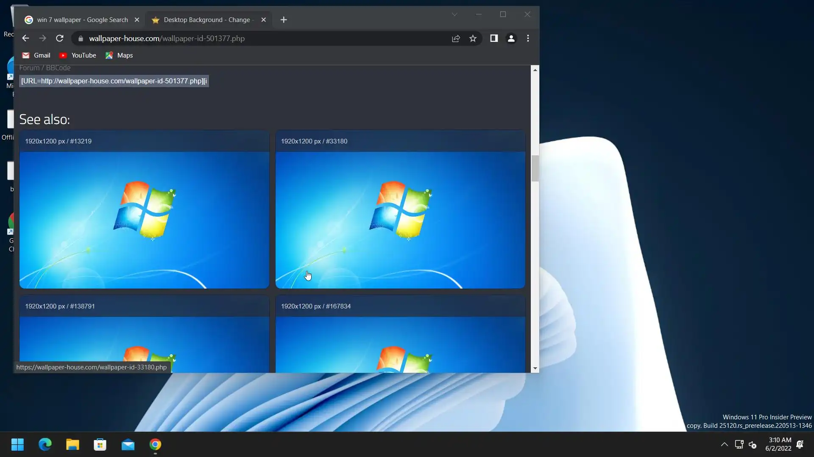Viewport: 814px width, 457px height.
Task: Go back using the browser back arrow
Action: 25,39
